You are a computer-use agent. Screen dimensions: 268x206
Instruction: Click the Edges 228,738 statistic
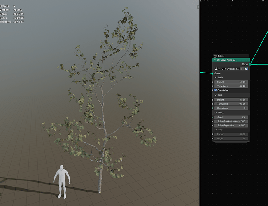12,14
